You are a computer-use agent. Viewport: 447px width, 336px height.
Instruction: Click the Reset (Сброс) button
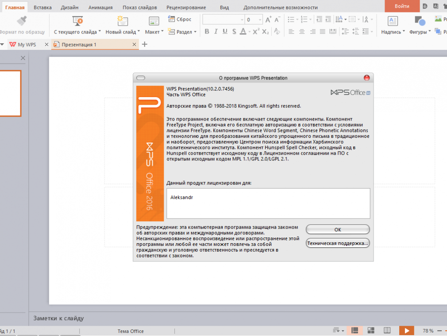(180, 19)
